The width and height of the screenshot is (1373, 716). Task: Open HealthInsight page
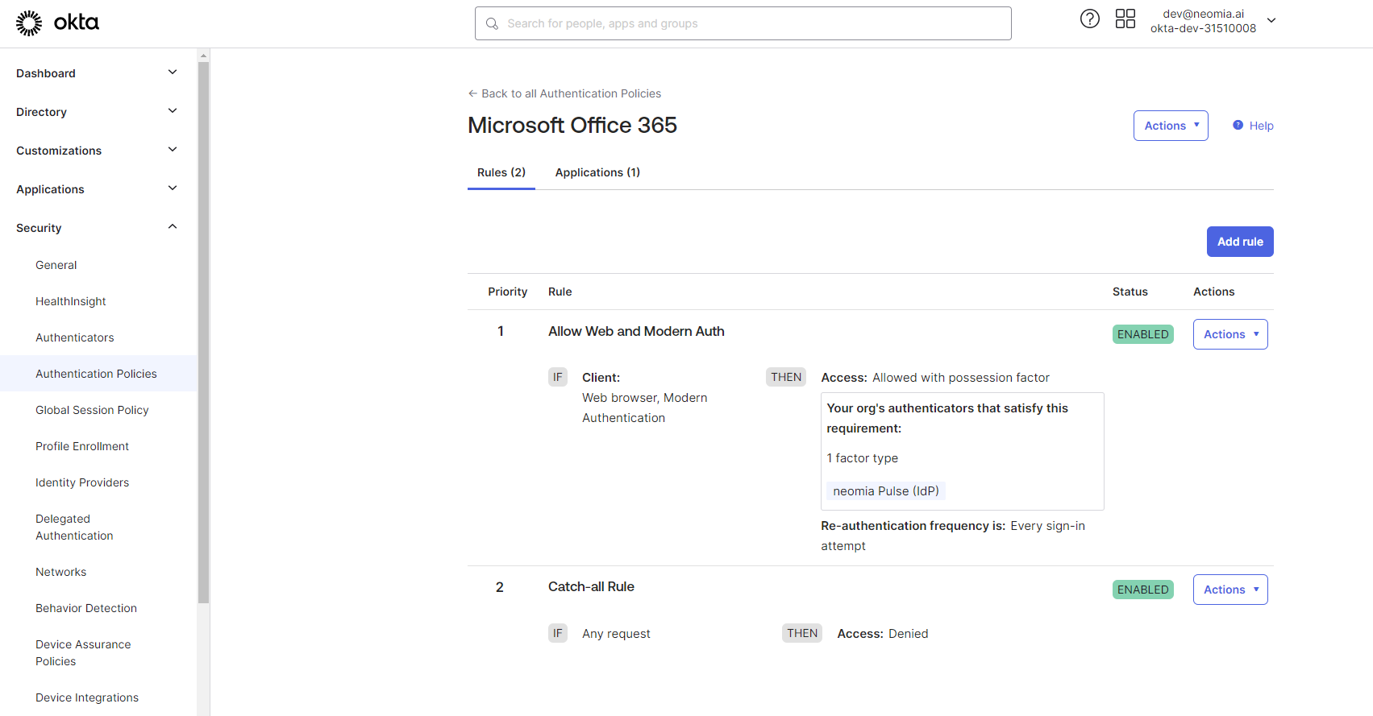[71, 301]
